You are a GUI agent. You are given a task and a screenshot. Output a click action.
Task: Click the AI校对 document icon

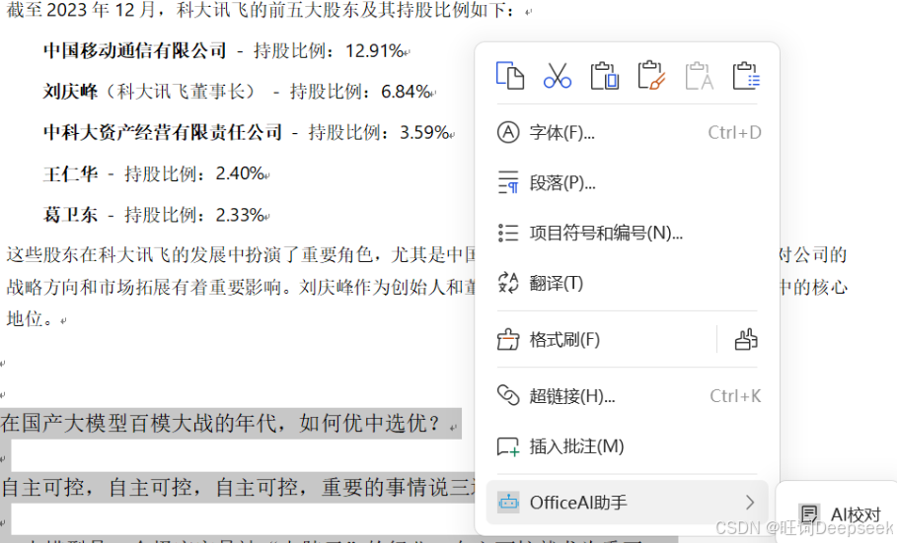[808, 513]
